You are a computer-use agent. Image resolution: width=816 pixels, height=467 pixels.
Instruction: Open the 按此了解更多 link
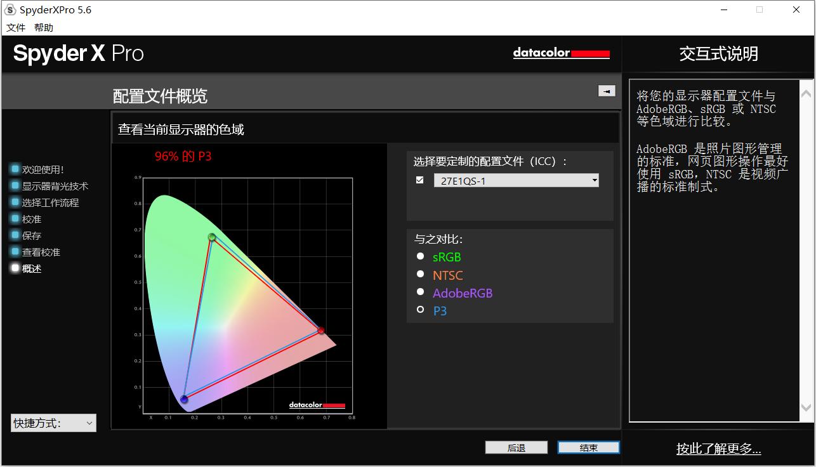click(x=718, y=449)
